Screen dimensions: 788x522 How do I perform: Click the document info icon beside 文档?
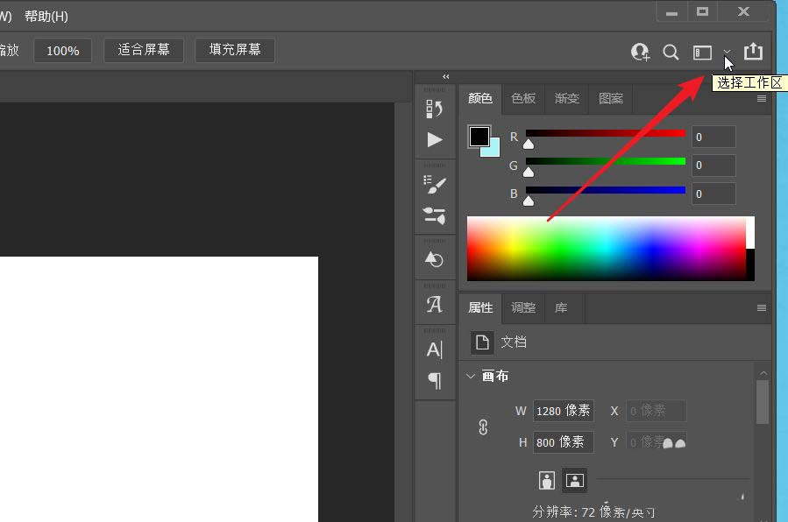[481, 342]
